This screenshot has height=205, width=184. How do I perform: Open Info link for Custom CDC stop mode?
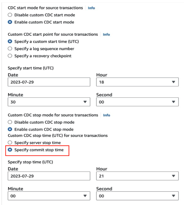[x=106, y=115]
